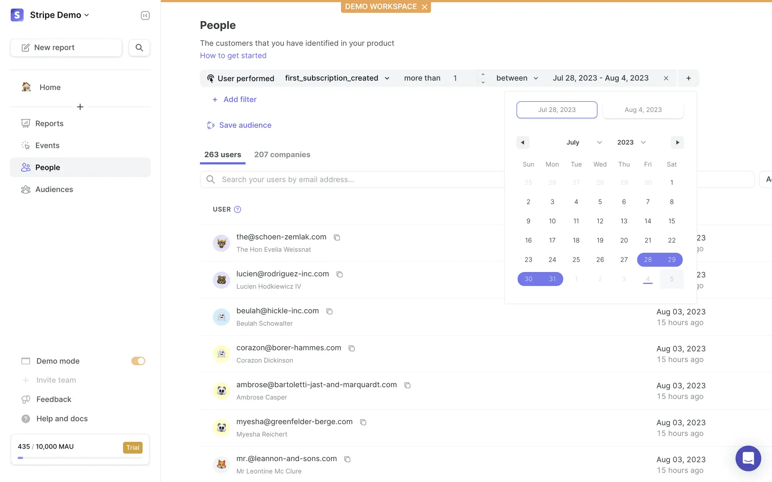Open the 'between' date operator dropdown

coord(517,78)
